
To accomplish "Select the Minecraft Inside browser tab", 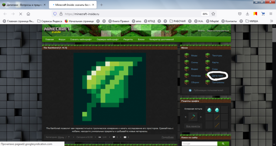I will (x=73, y=5).
